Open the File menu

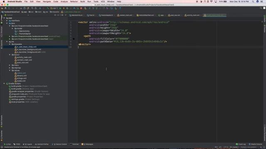tap(26, 2)
